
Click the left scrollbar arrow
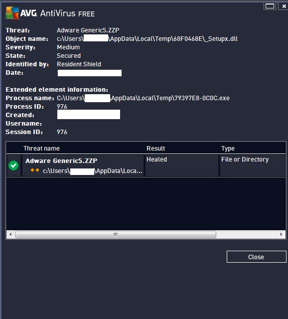coord(10,234)
